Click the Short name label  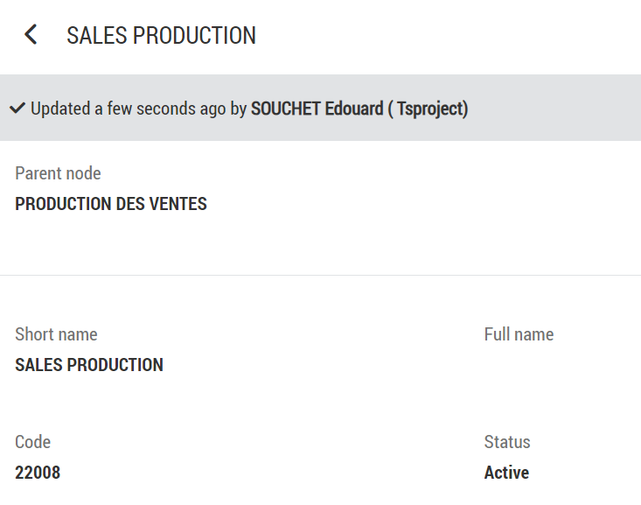[56, 334]
